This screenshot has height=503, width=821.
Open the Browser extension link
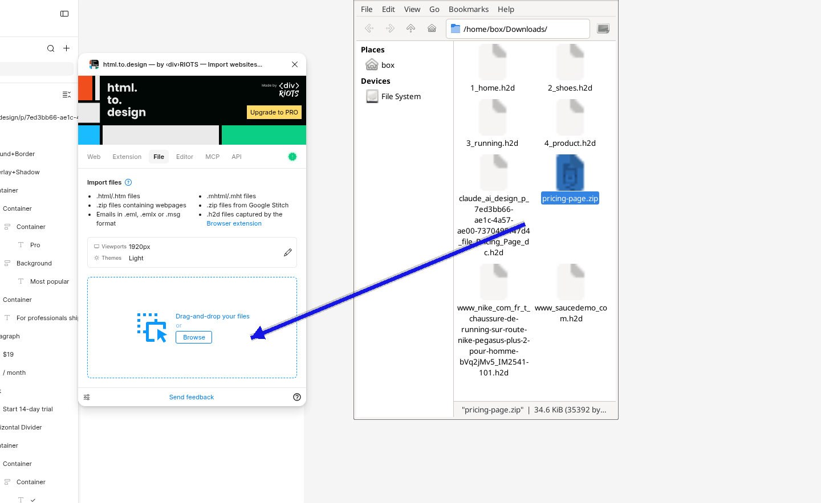tap(234, 223)
